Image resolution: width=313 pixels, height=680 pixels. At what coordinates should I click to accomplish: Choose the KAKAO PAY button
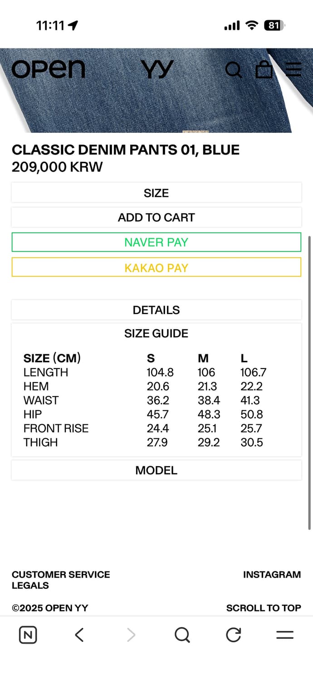tap(156, 267)
